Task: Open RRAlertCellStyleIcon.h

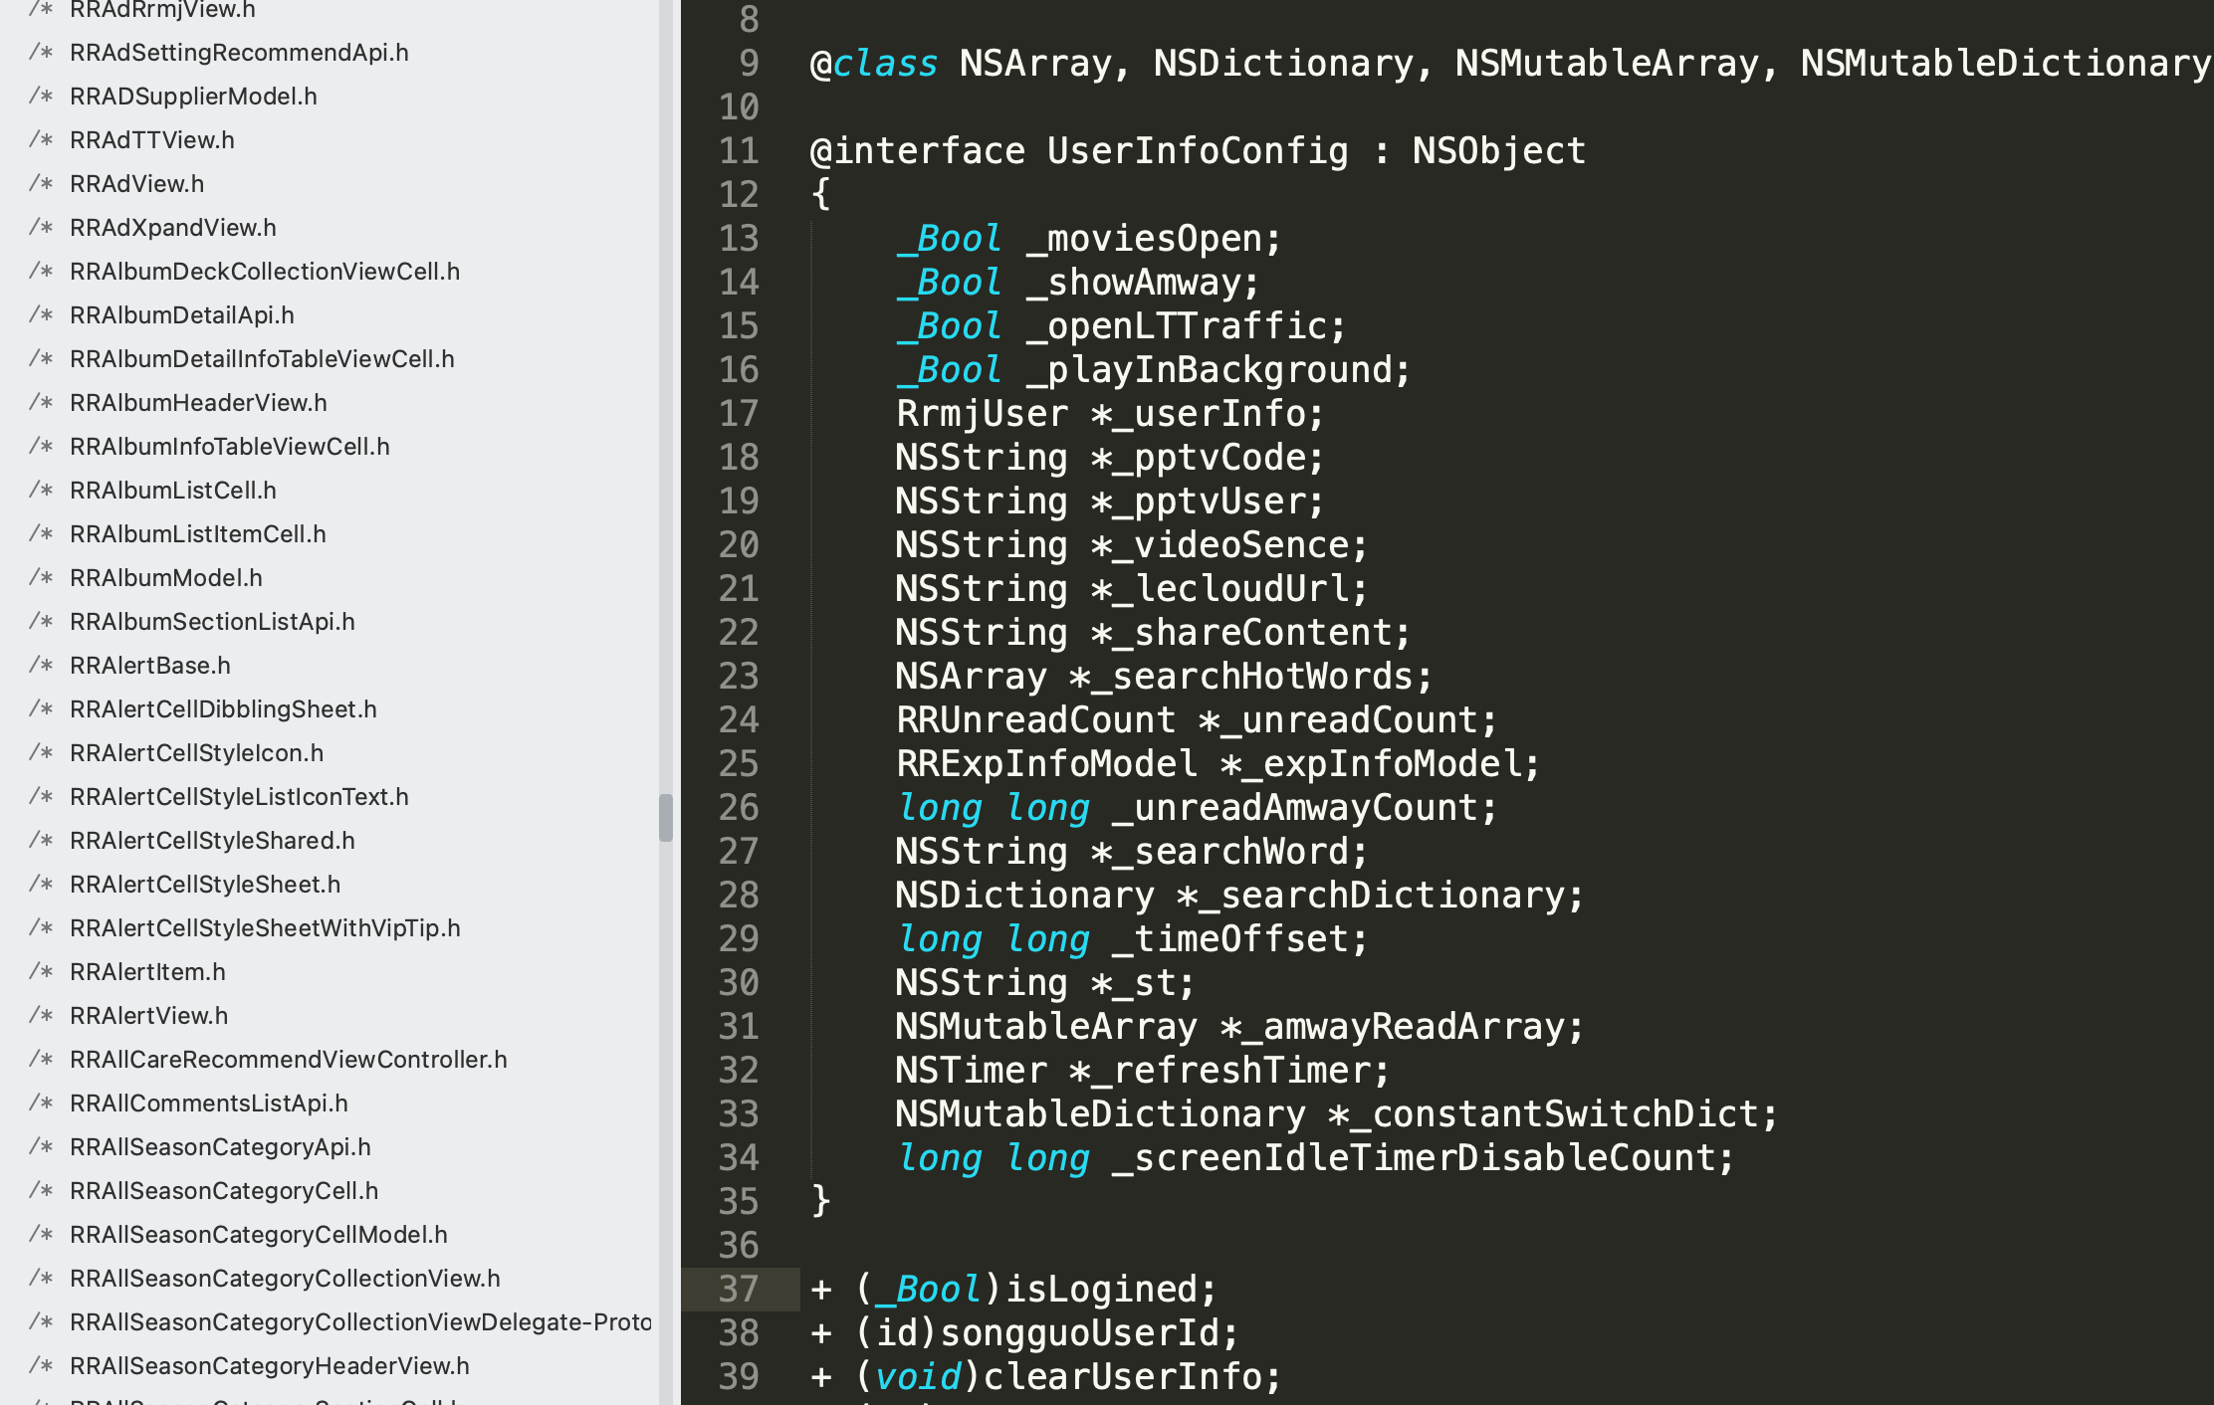Action: point(197,753)
